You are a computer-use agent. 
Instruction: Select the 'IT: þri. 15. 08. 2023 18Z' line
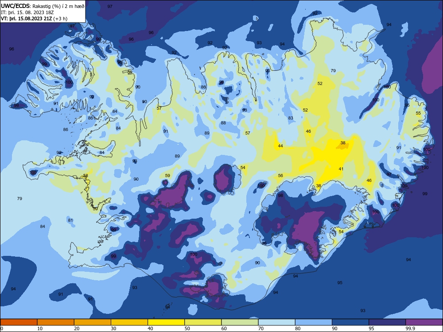click(27, 12)
